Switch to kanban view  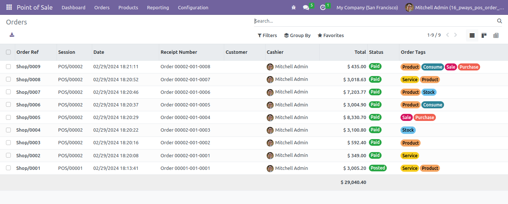[484, 36]
